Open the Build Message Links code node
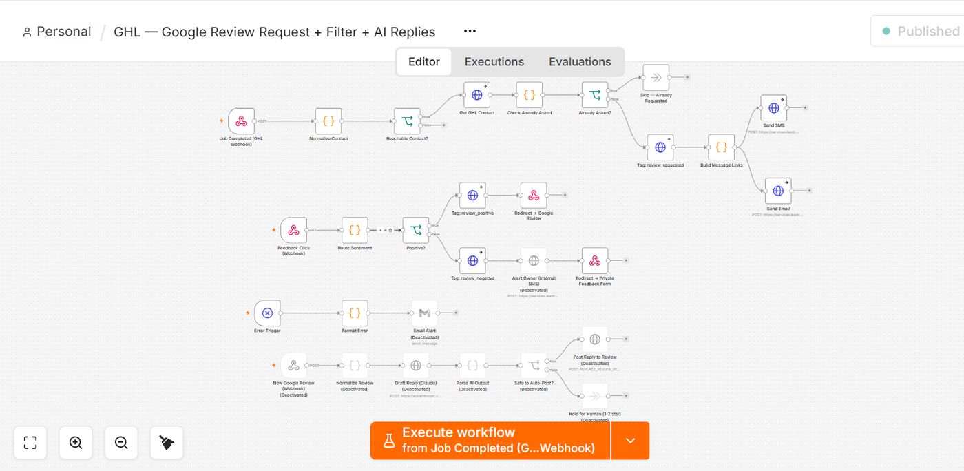This screenshot has width=964, height=471. pos(721,147)
